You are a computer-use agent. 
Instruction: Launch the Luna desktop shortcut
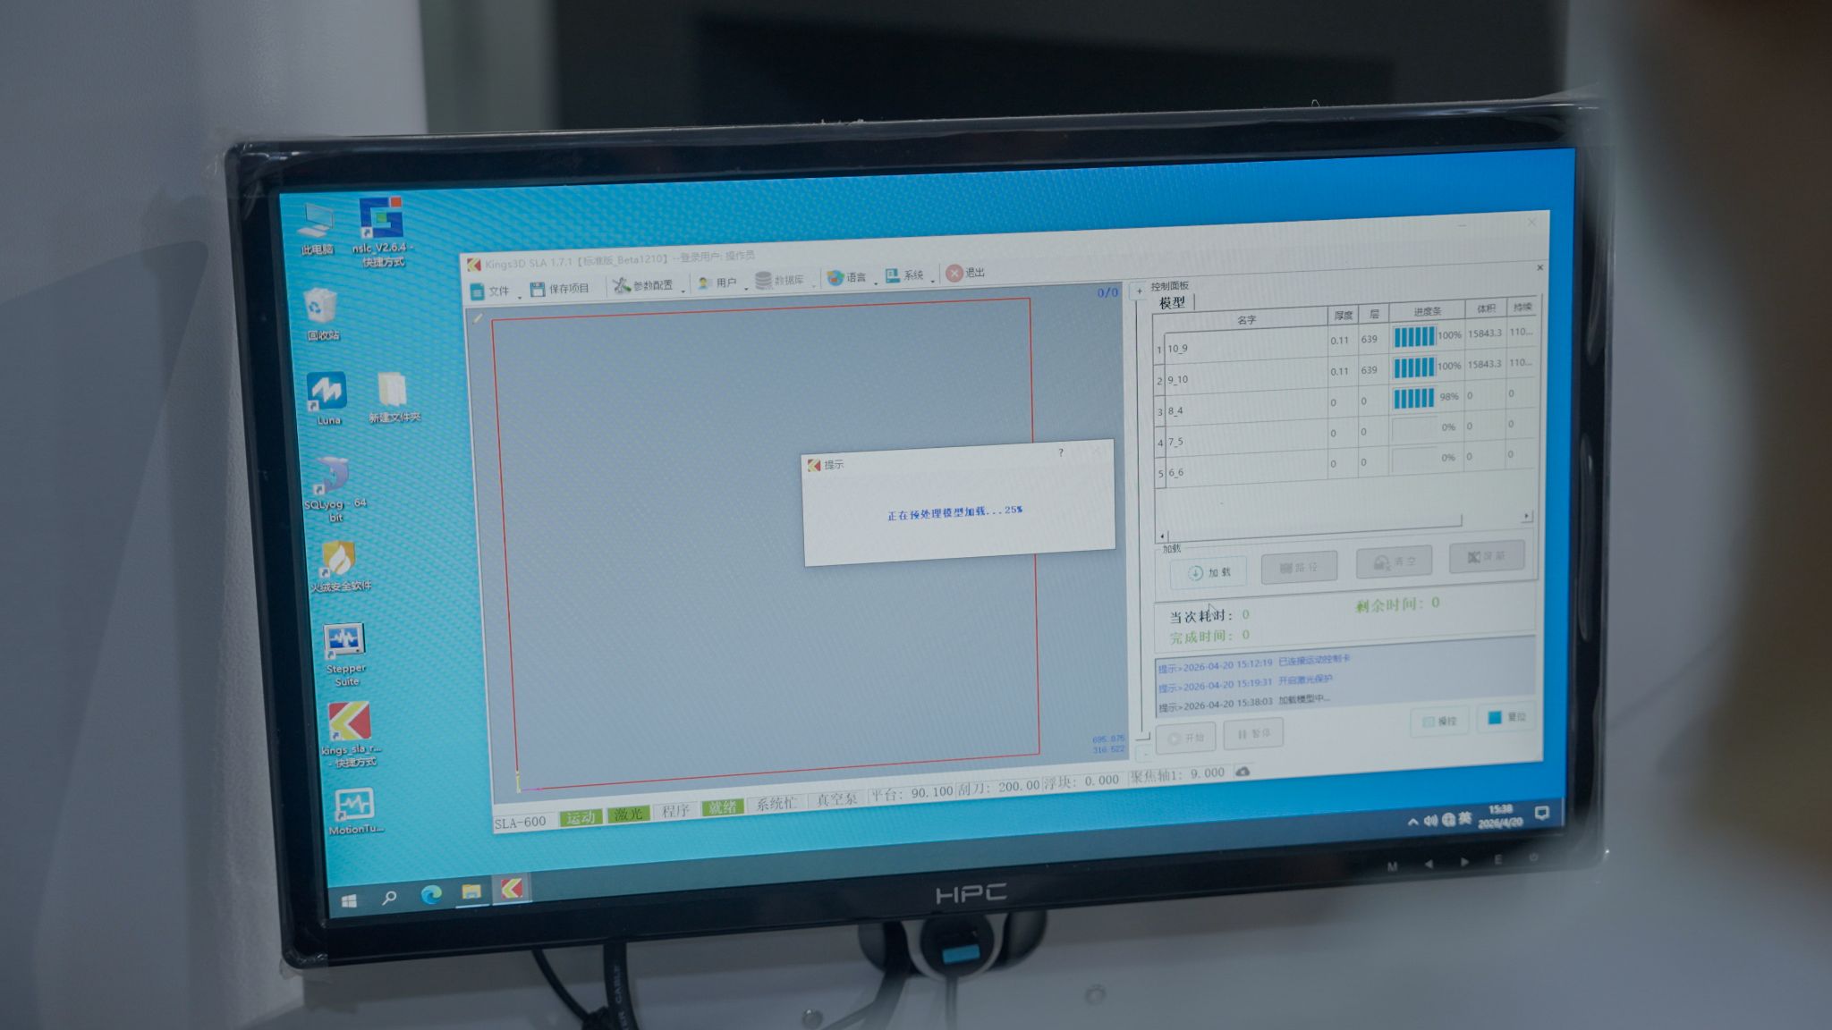[327, 398]
